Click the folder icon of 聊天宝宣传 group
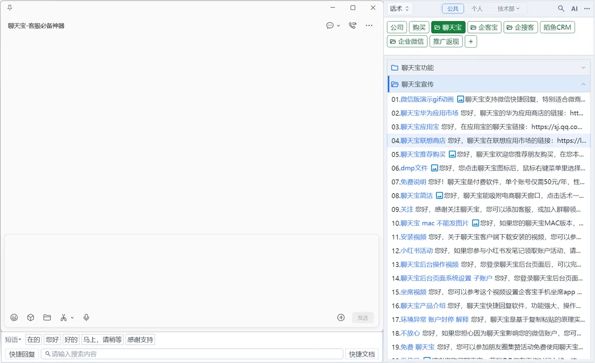This screenshot has width=595, height=363. (x=395, y=84)
